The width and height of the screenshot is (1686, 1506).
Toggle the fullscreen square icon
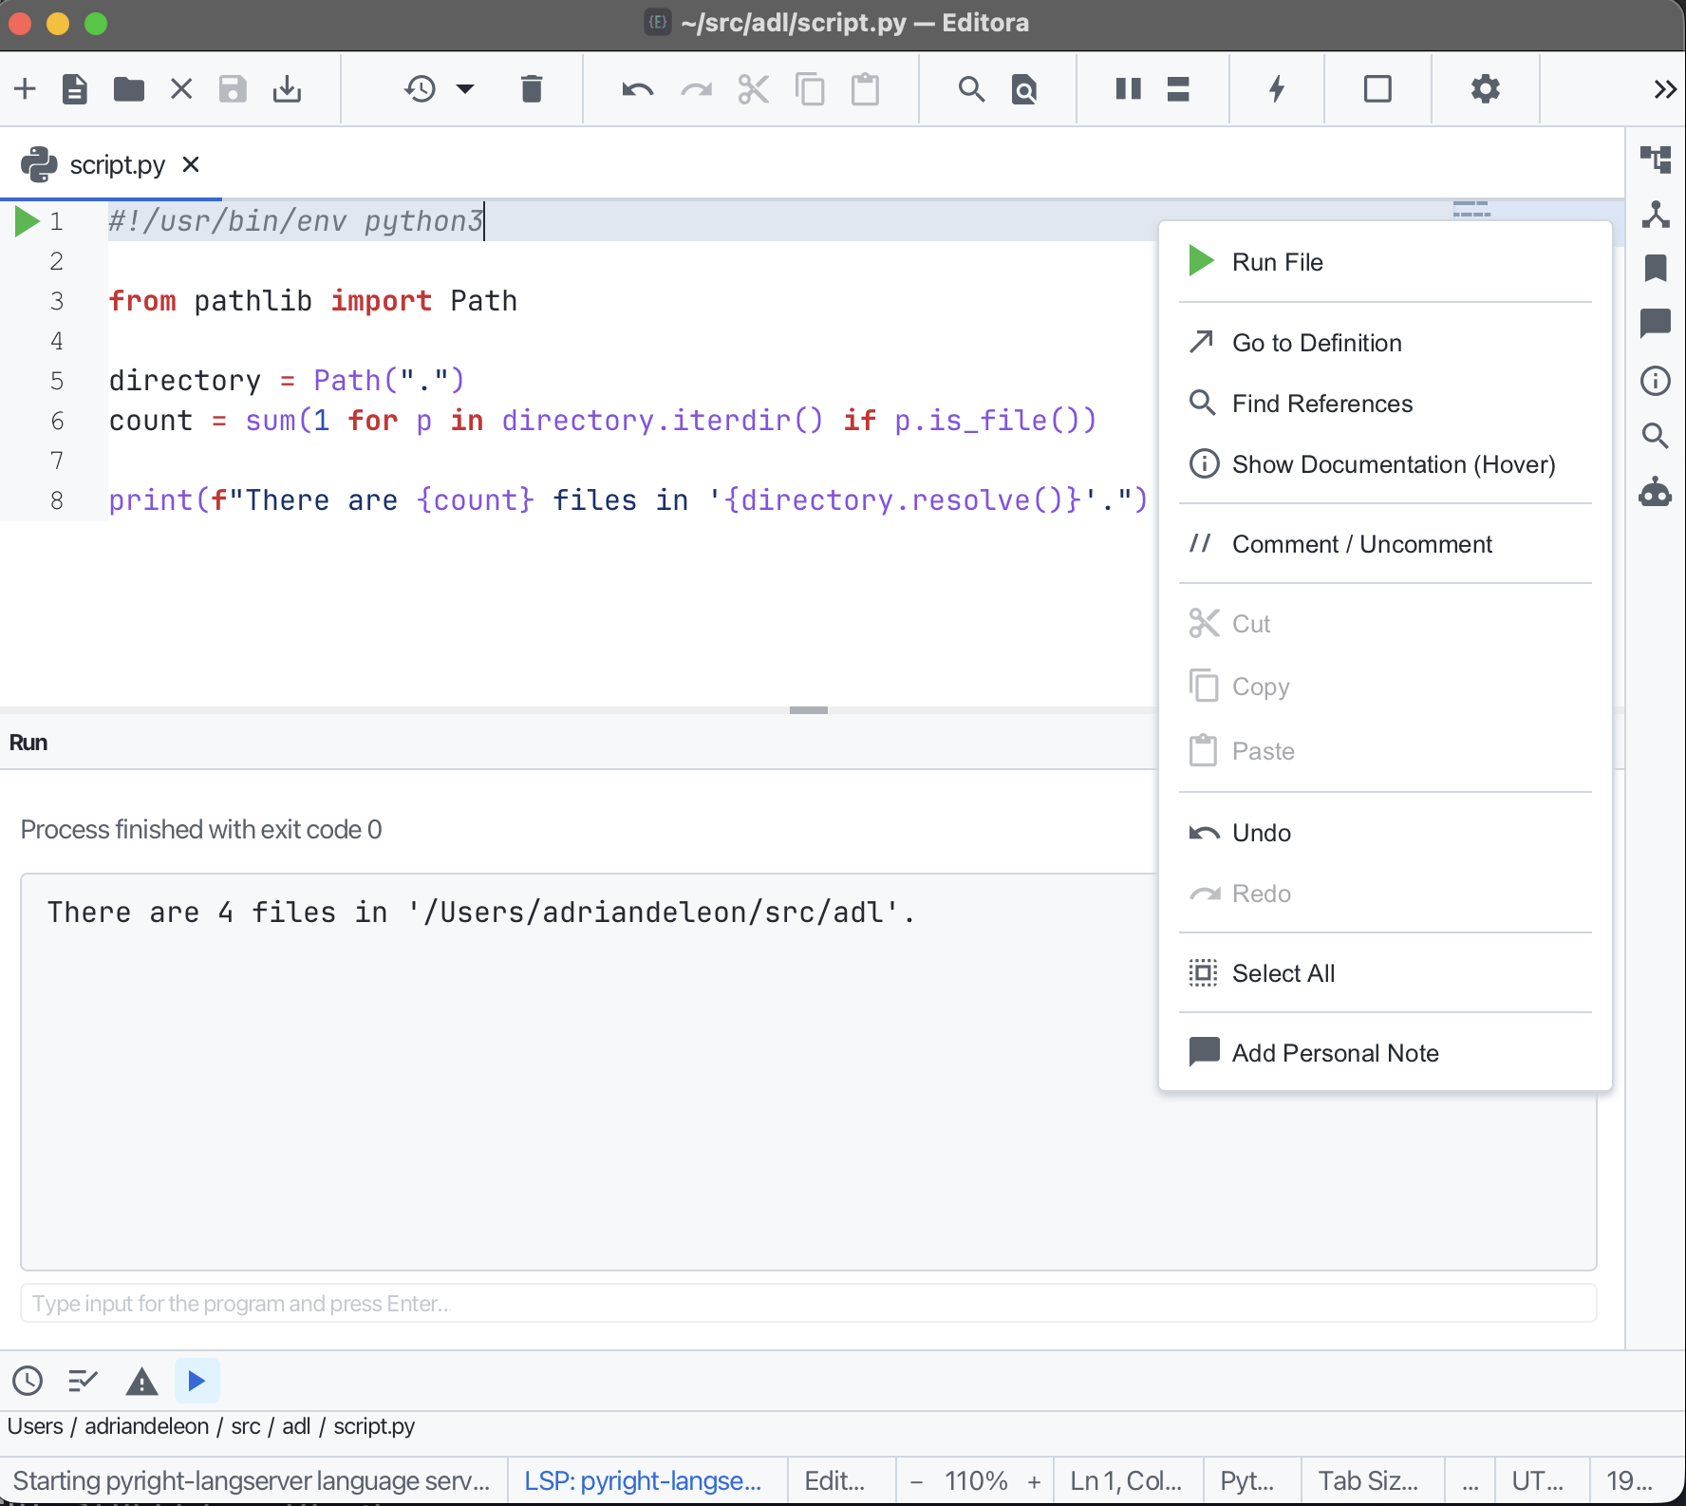coord(1377,89)
